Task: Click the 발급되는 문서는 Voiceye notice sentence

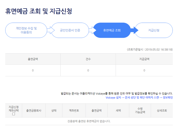Action: coord(117,94)
